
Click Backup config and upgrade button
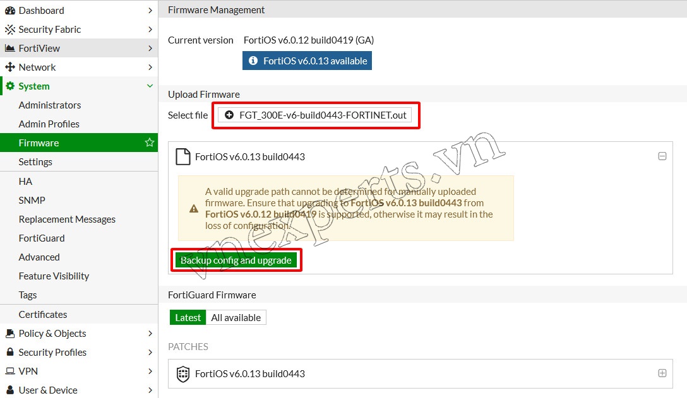click(236, 260)
